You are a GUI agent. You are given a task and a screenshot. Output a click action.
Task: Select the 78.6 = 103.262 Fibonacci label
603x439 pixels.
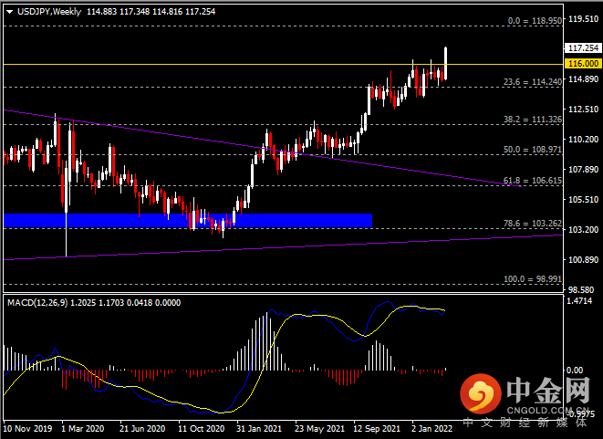click(x=533, y=224)
